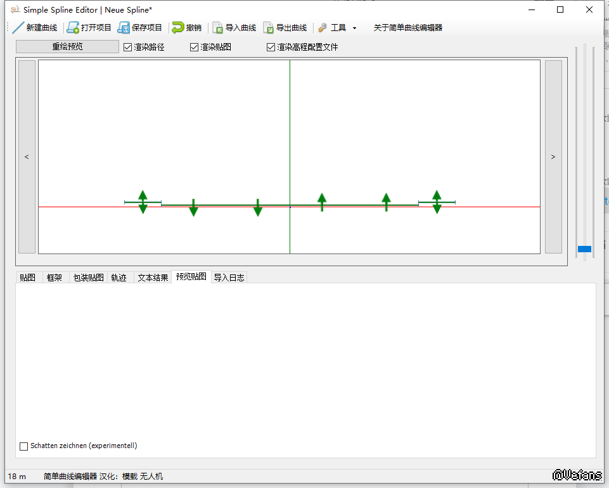Click the 保存项目 disk icon
The width and height of the screenshot is (609, 488).
pyautogui.click(x=124, y=28)
